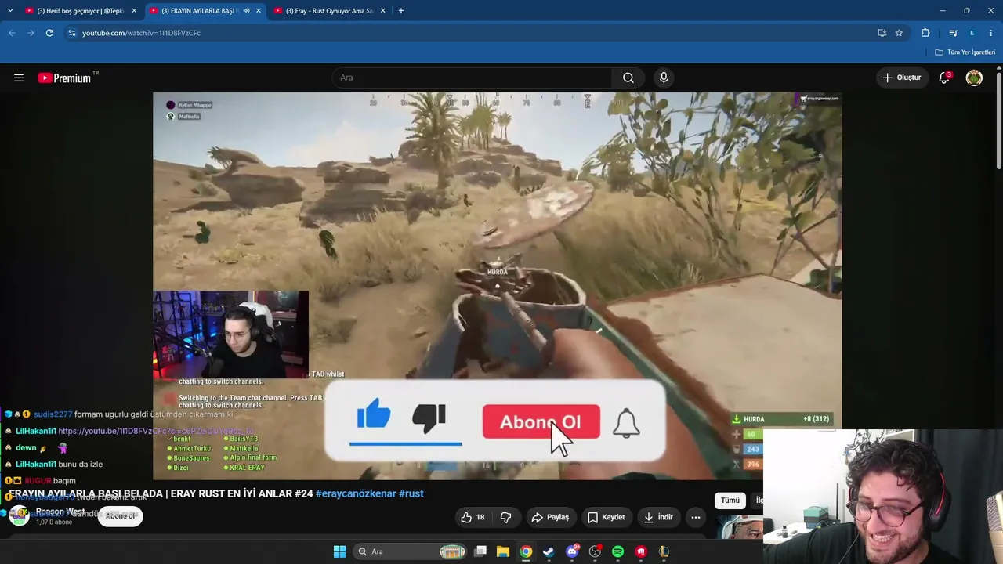Focus the YouTube Ara search field
This screenshot has height=564, width=1003.
coord(473,78)
